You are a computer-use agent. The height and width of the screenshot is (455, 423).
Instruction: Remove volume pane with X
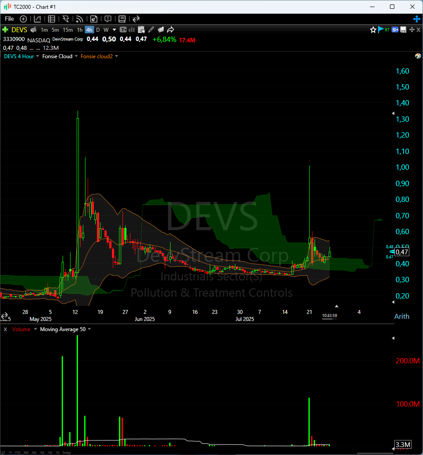point(5,329)
